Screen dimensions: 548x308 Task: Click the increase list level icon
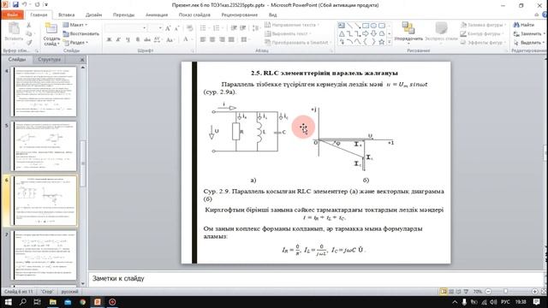click(243, 28)
